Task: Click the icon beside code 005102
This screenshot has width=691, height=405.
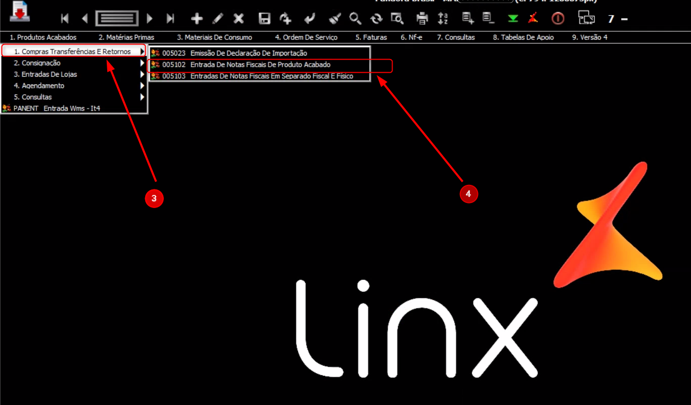Action: 155,65
